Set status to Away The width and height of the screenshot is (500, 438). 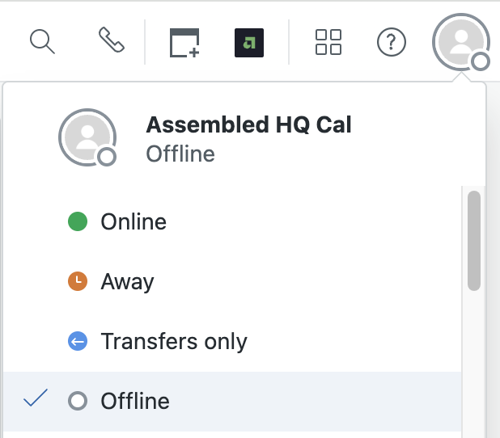[232, 281]
